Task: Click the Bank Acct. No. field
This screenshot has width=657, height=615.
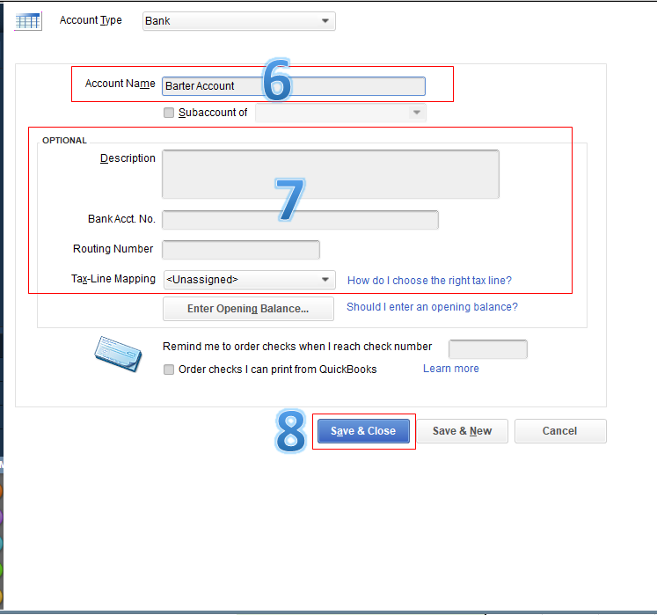Action: tap(301, 220)
